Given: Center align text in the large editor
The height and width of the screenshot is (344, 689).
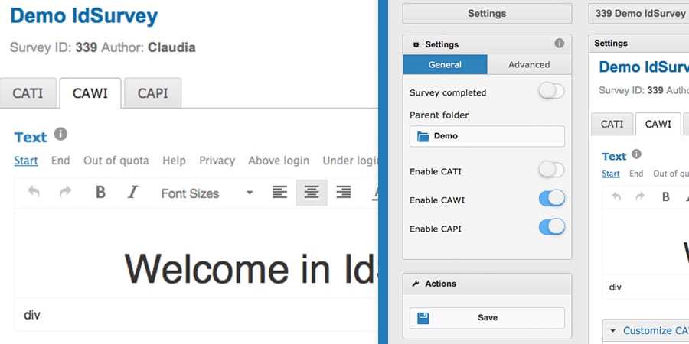Looking at the screenshot, I should pyautogui.click(x=312, y=193).
